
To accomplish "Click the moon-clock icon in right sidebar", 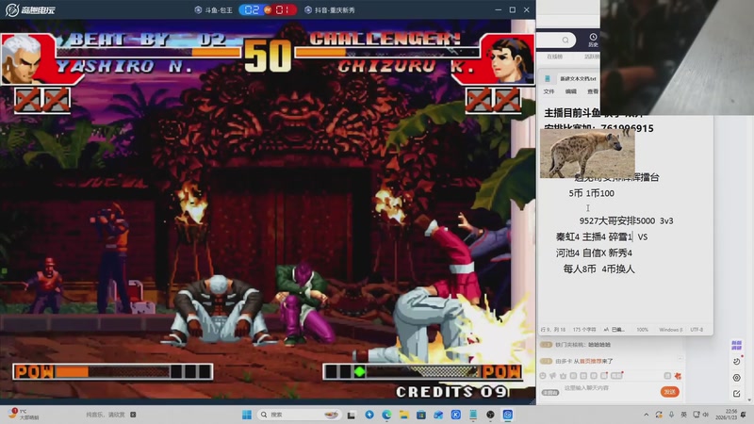I will (736, 362).
